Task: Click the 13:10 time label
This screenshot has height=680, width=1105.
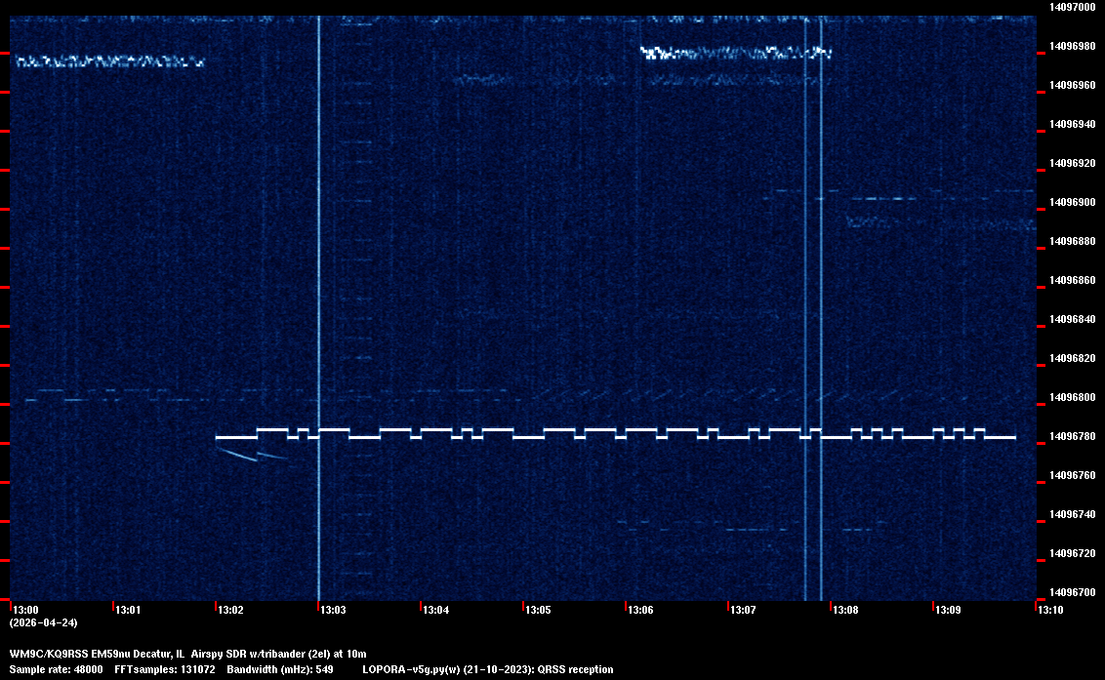Action: 1049,611
